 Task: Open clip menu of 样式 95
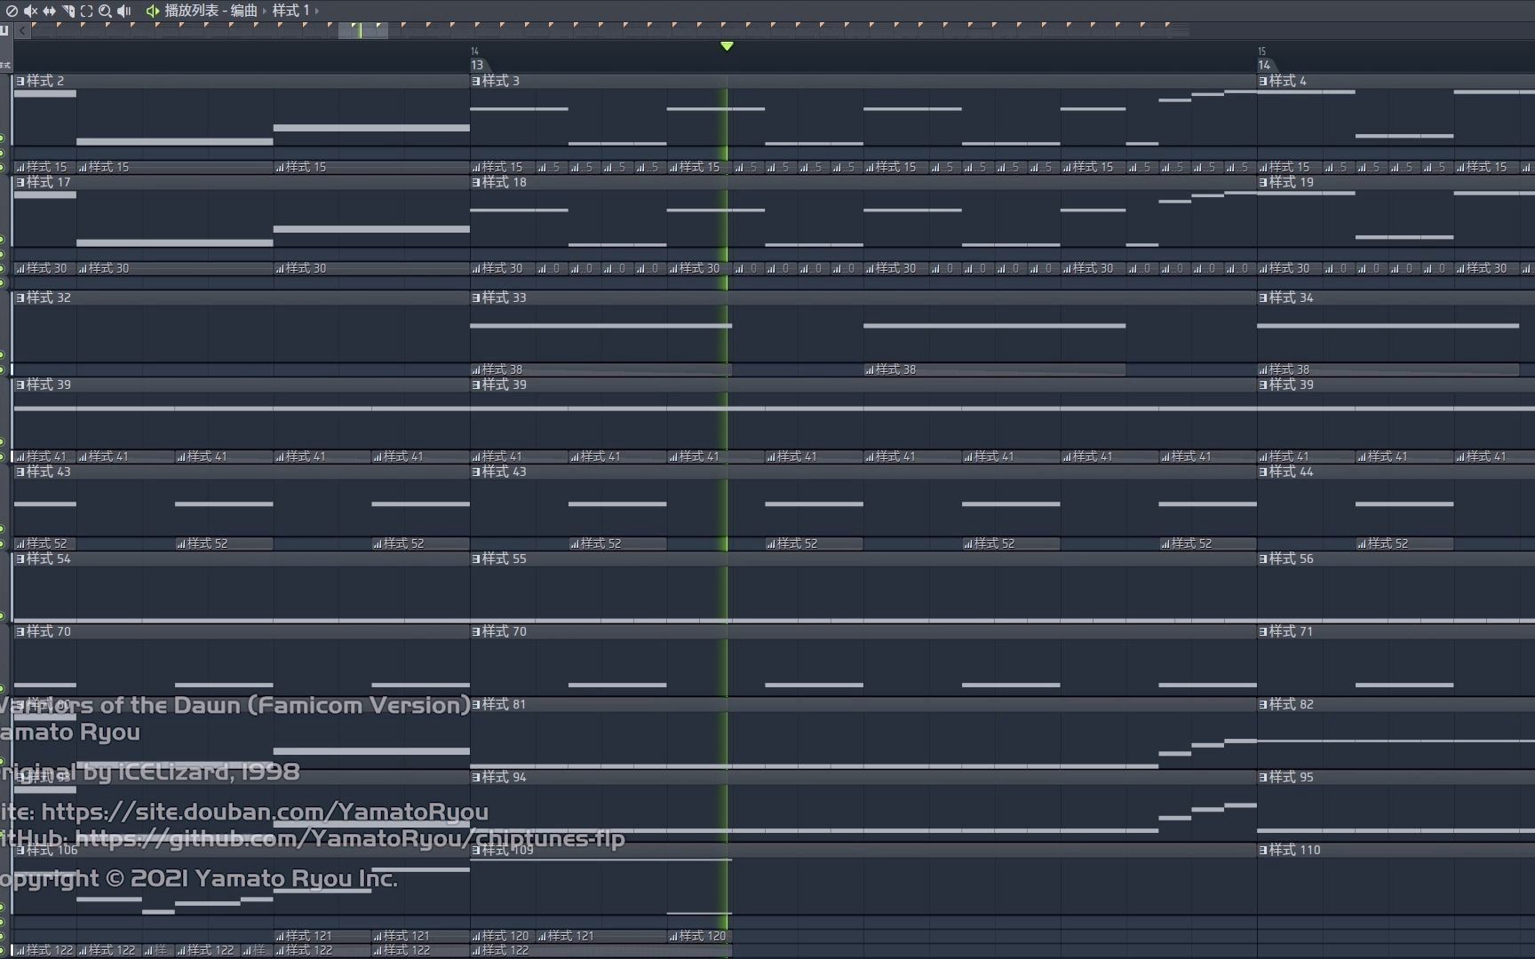(1263, 777)
